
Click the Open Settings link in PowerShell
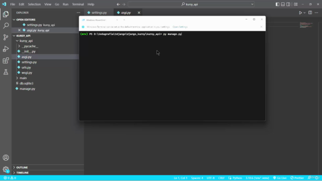tap(180, 27)
